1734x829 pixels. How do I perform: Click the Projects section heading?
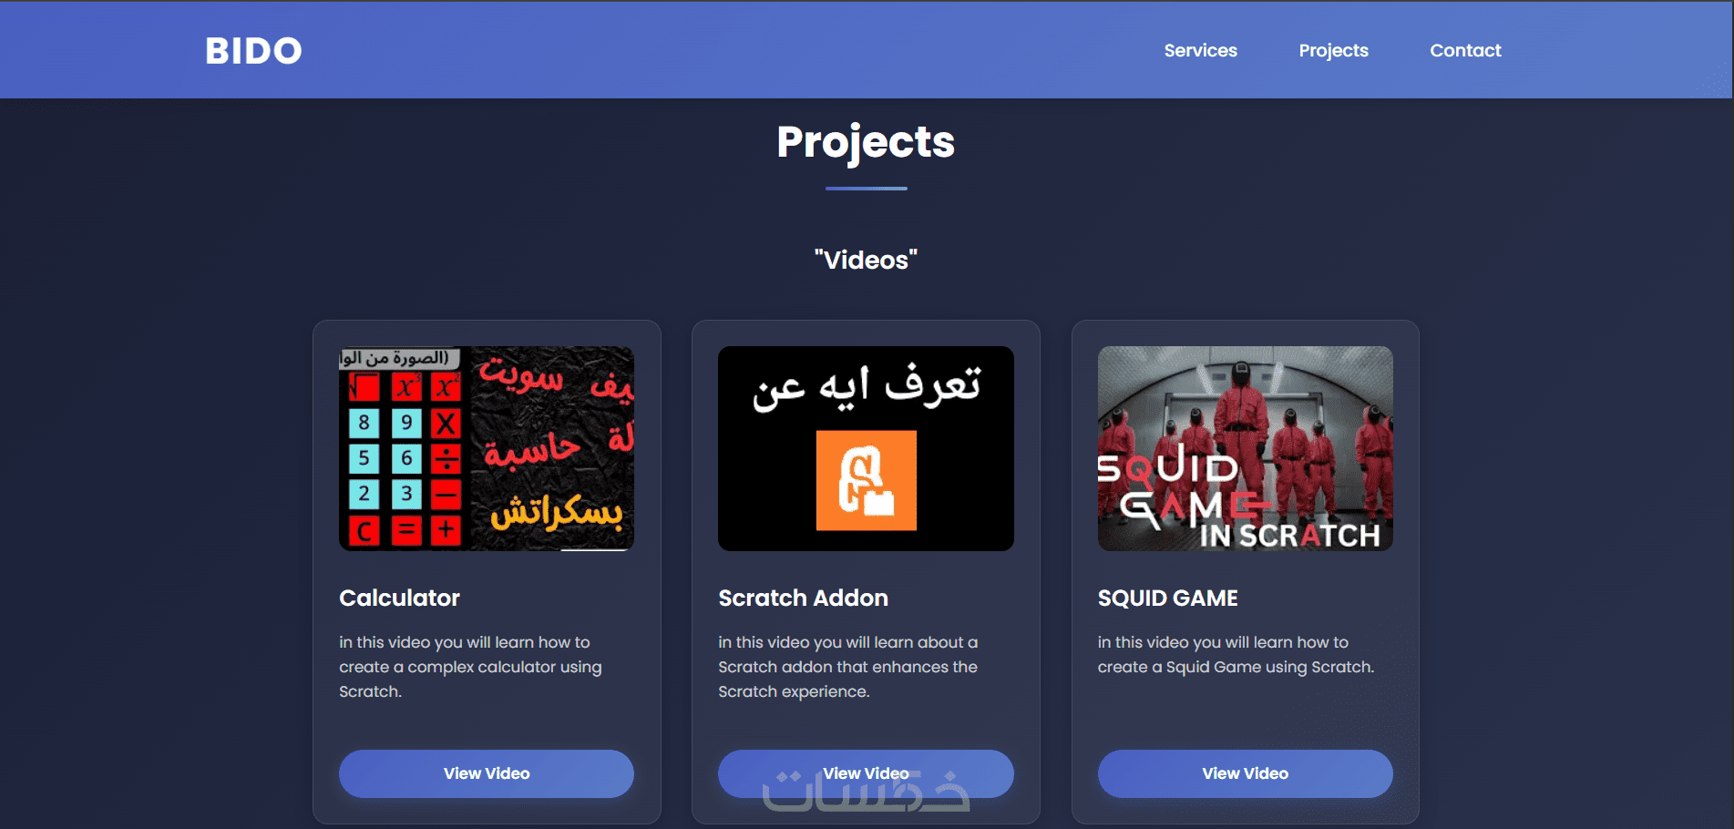866,142
